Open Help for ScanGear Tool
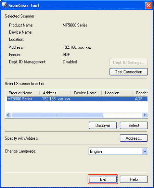Viewport: 154px width, 188px height. [134, 179]
